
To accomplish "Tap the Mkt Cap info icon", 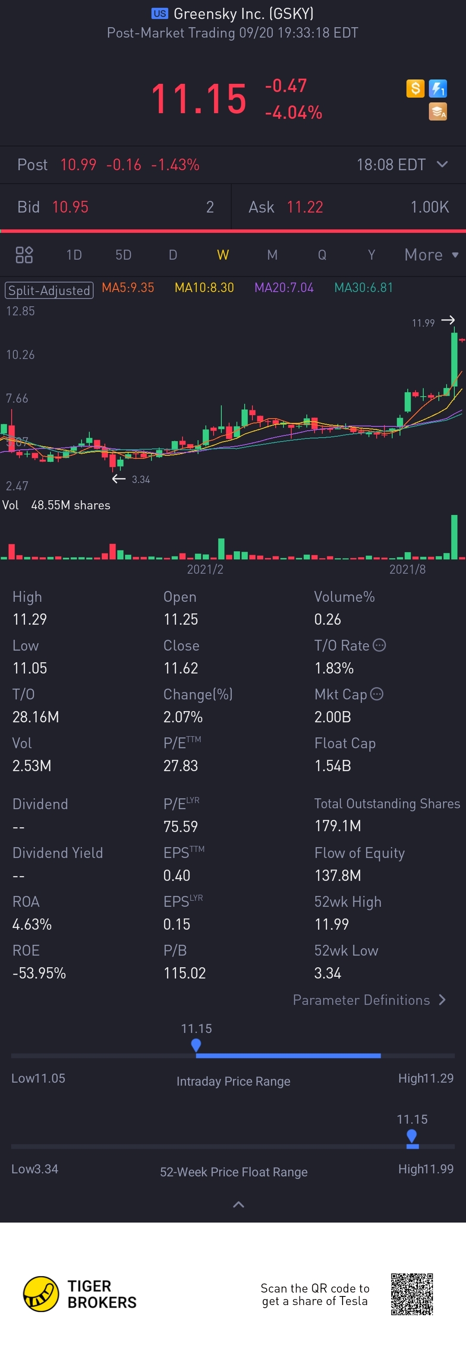I will click(x=377, y=694).
